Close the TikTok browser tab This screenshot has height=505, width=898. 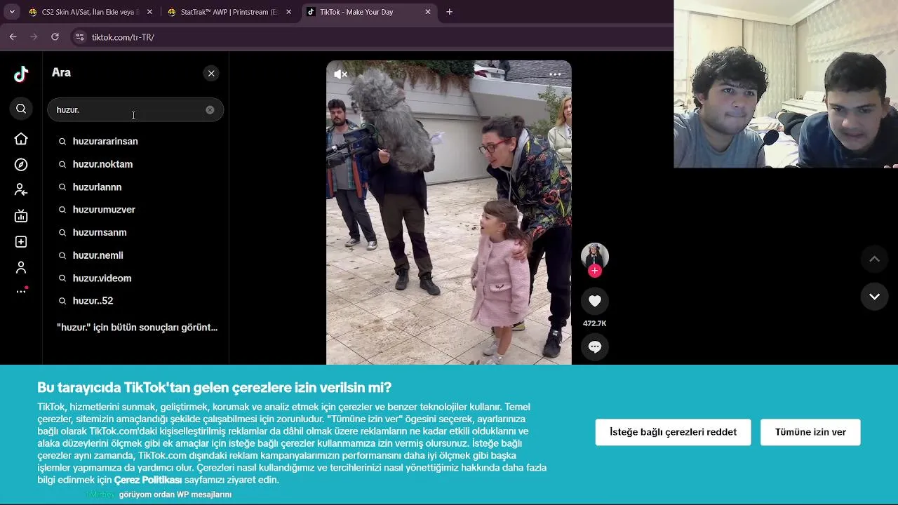[428, 12]
